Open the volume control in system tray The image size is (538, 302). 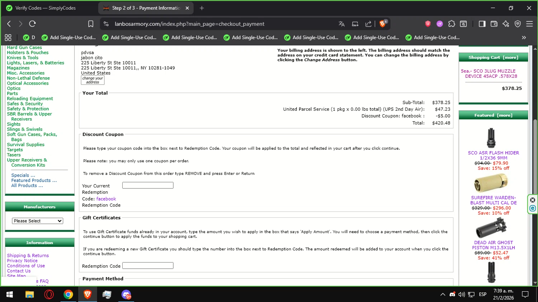(x=462, y=294)
